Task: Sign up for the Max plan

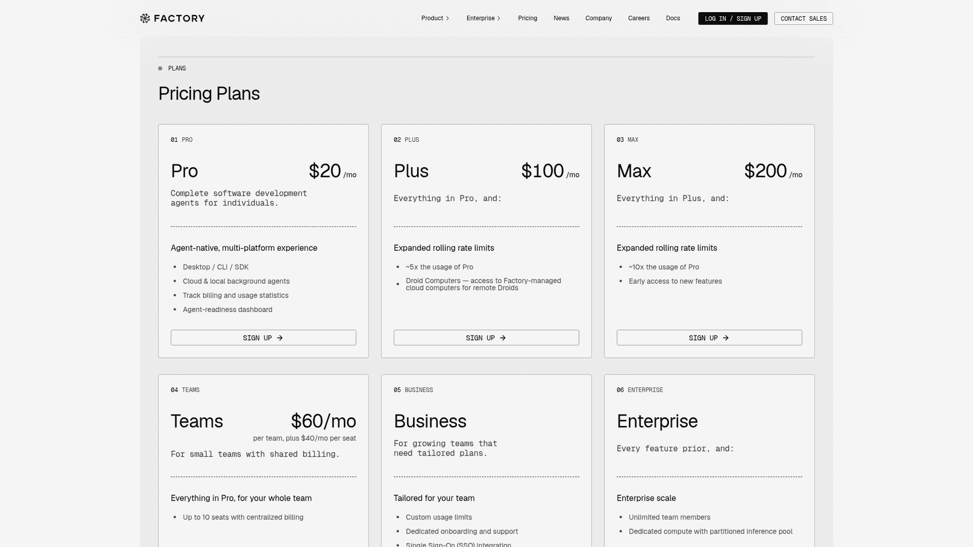Action: click(x=709, y=338)
